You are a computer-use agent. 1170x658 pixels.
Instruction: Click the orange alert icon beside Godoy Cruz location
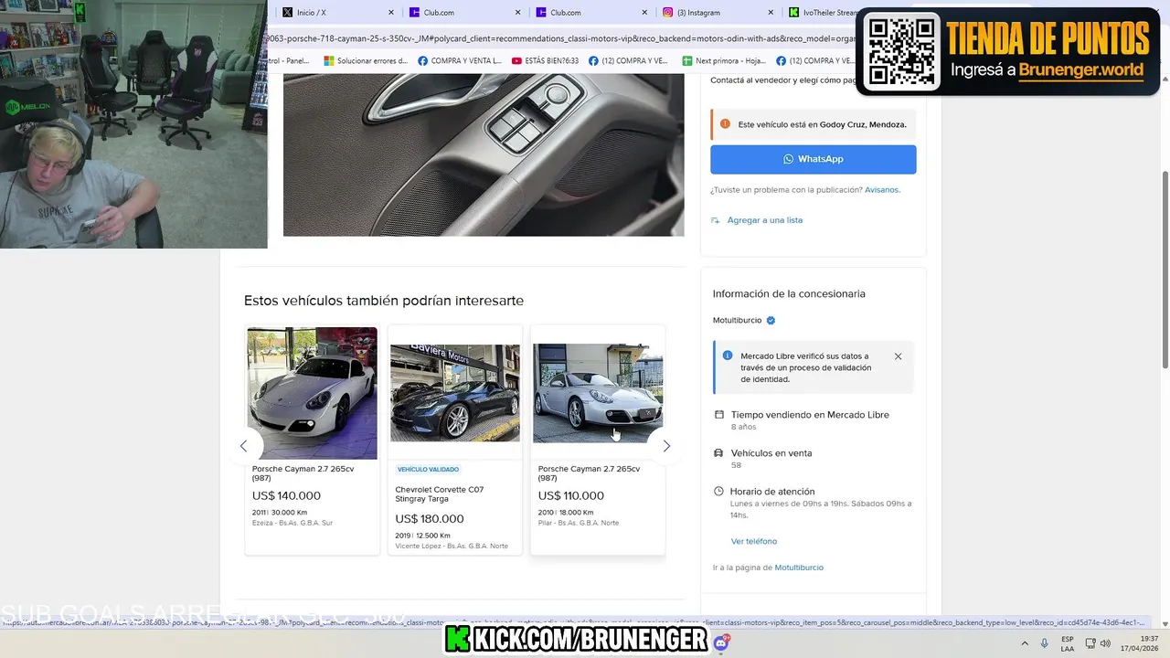[725, 124]
